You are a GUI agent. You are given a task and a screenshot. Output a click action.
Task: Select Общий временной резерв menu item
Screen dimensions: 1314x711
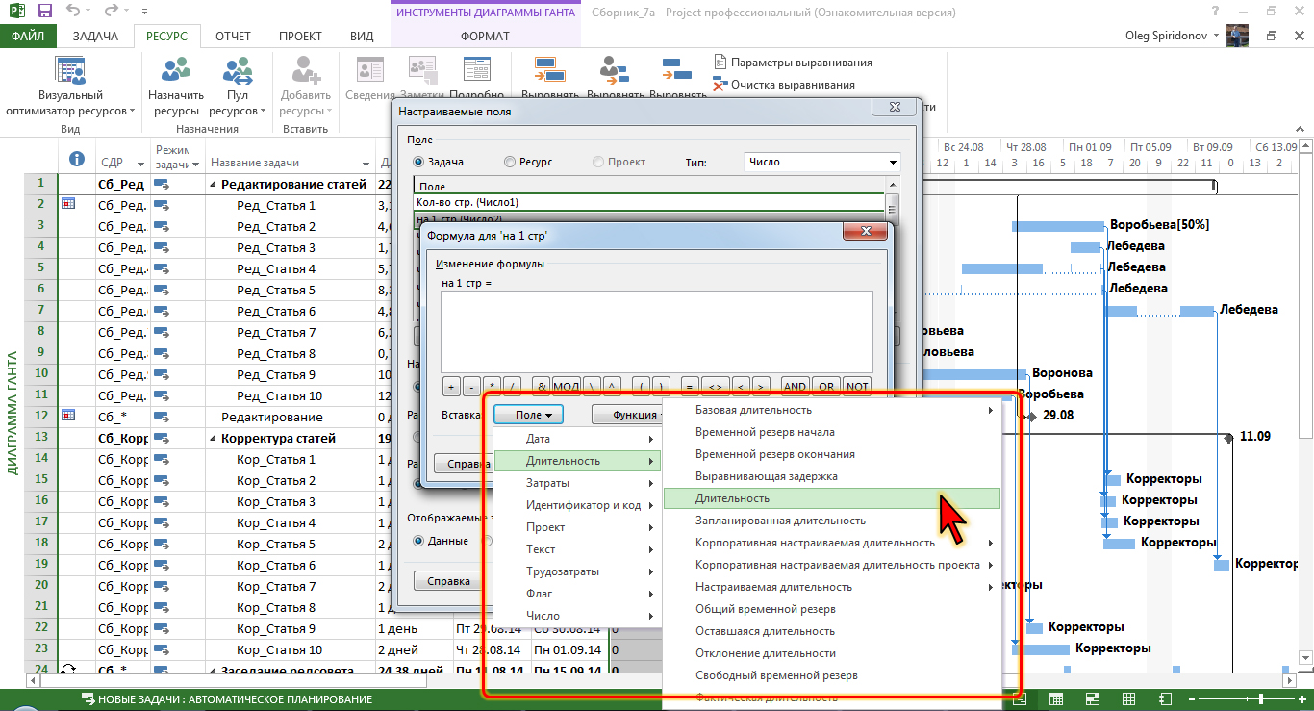(x=832, y=609)
